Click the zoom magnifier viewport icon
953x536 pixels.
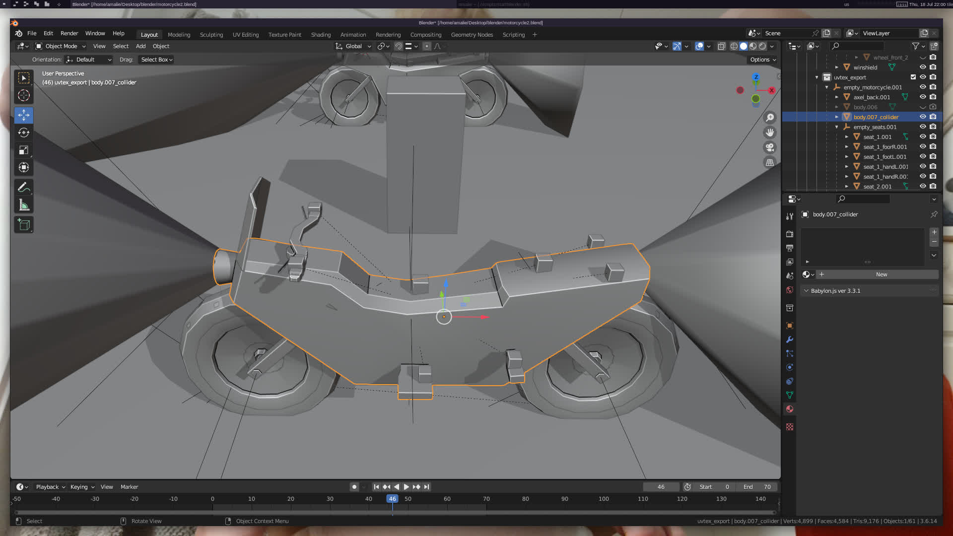770,118
